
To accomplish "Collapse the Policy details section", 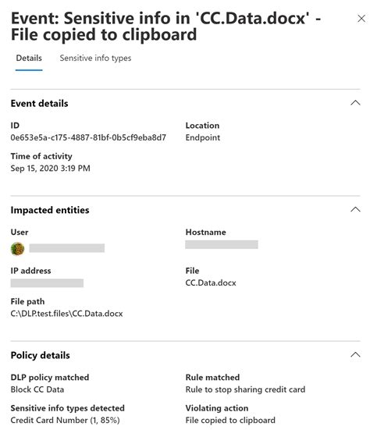I will tap(355, 354).
